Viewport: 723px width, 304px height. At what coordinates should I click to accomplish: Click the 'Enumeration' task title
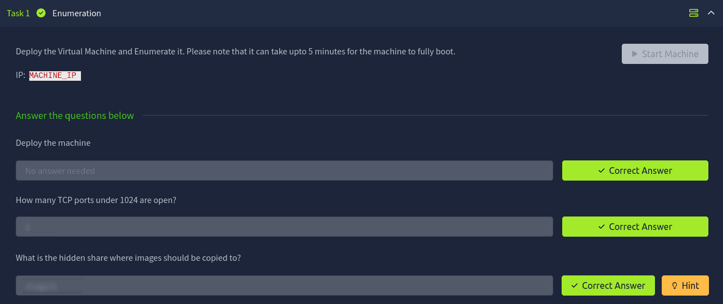coord(76,13)
